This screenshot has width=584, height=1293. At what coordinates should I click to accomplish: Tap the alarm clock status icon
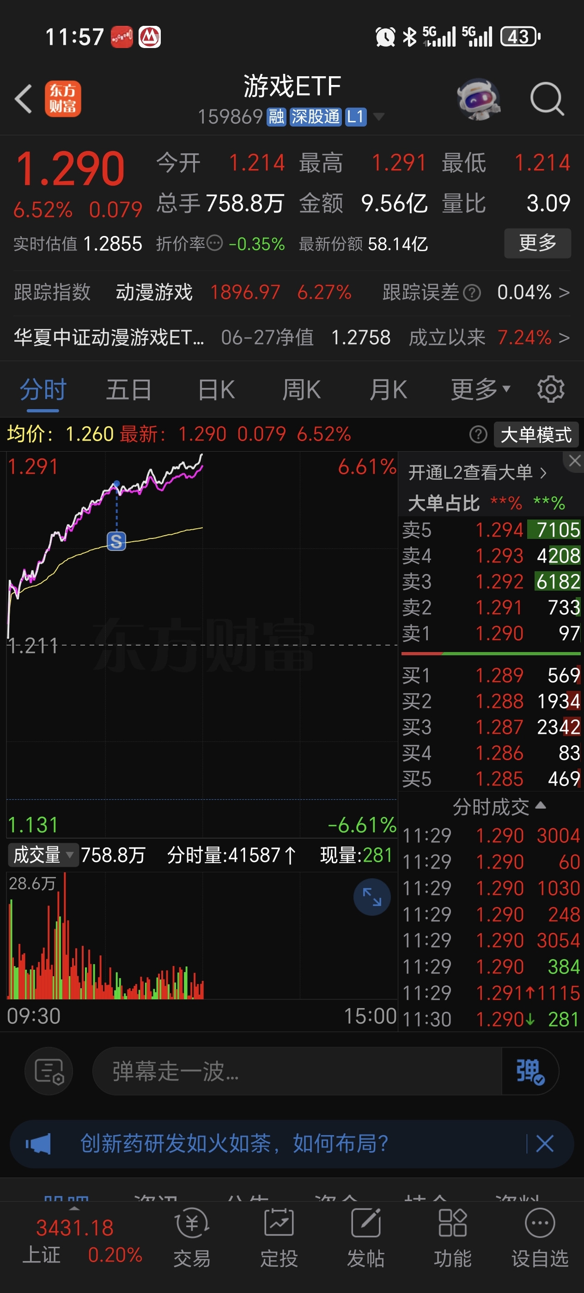[385, 36]
